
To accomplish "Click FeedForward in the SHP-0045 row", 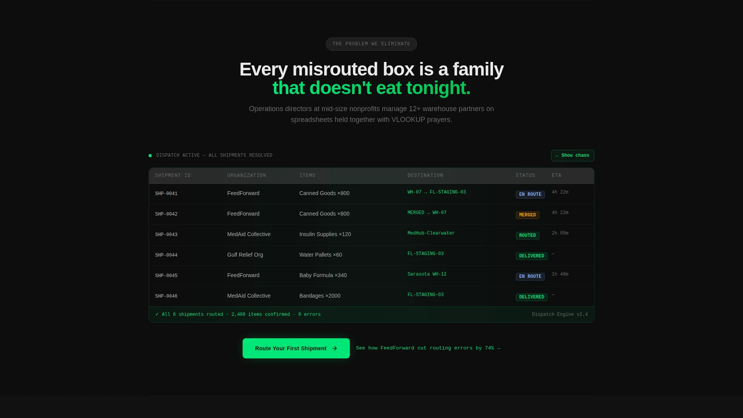I will 243,276.
